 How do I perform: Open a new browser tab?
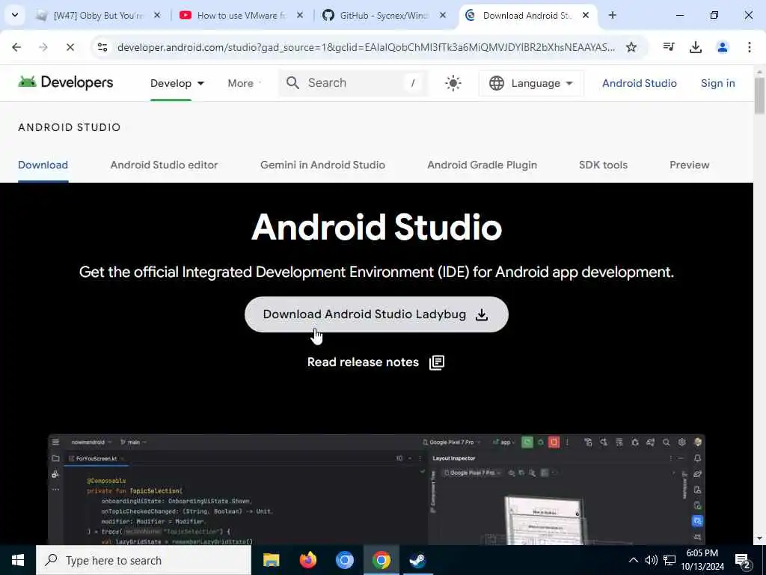pos(612,15)
